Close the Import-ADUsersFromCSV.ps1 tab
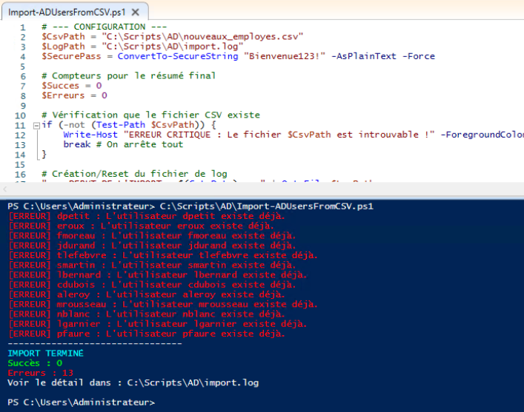Viewport: 524px width, 412px height. point(136,13)
